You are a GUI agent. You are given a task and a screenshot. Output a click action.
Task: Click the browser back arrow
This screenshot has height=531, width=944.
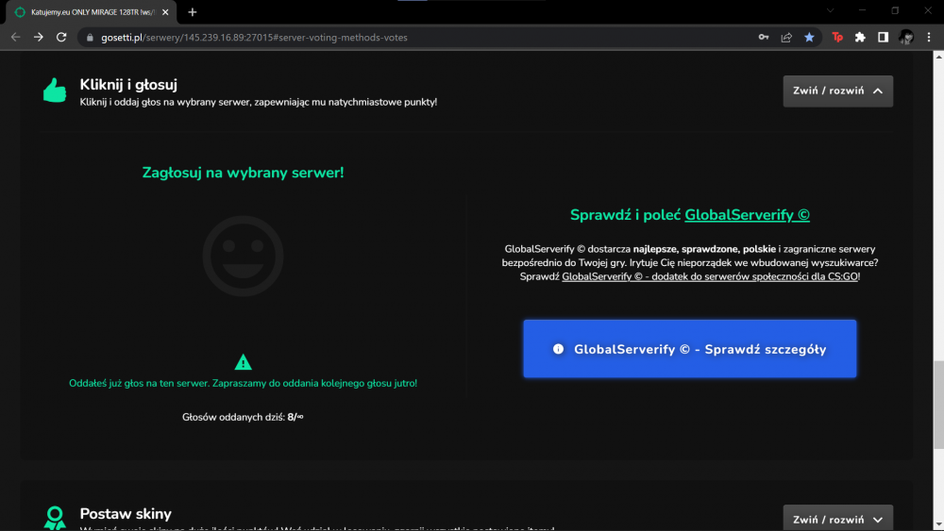coord(16,38)
